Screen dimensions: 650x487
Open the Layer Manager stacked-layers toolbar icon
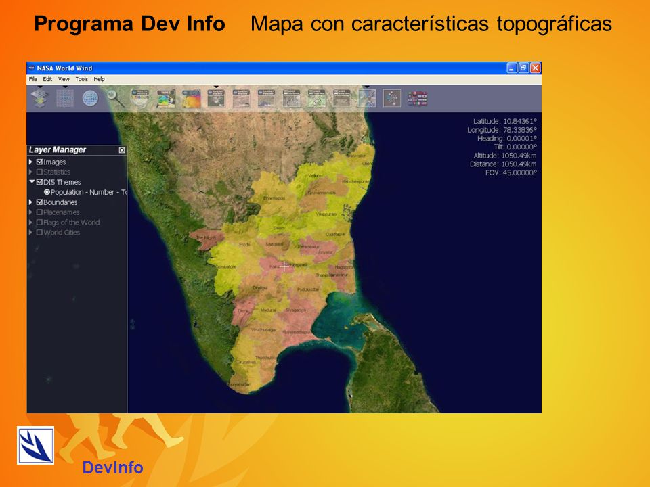click(40, 98)
